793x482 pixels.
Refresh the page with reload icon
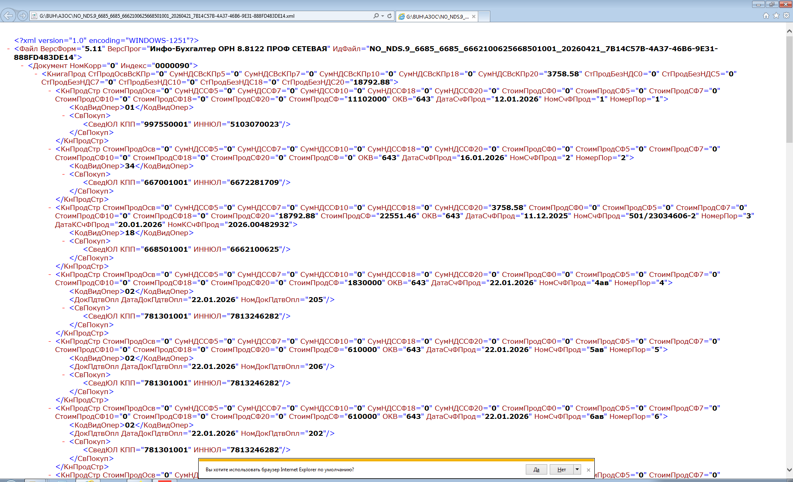[x=389, y=16]
